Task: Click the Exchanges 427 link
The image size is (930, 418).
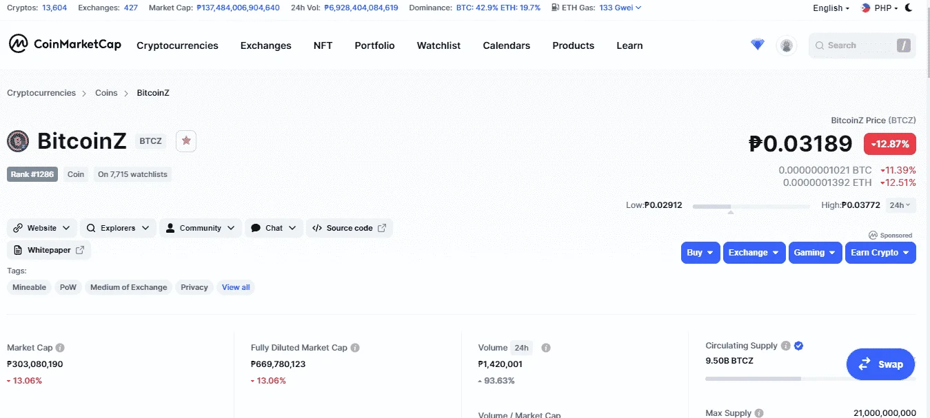Action: pos(131,8)
